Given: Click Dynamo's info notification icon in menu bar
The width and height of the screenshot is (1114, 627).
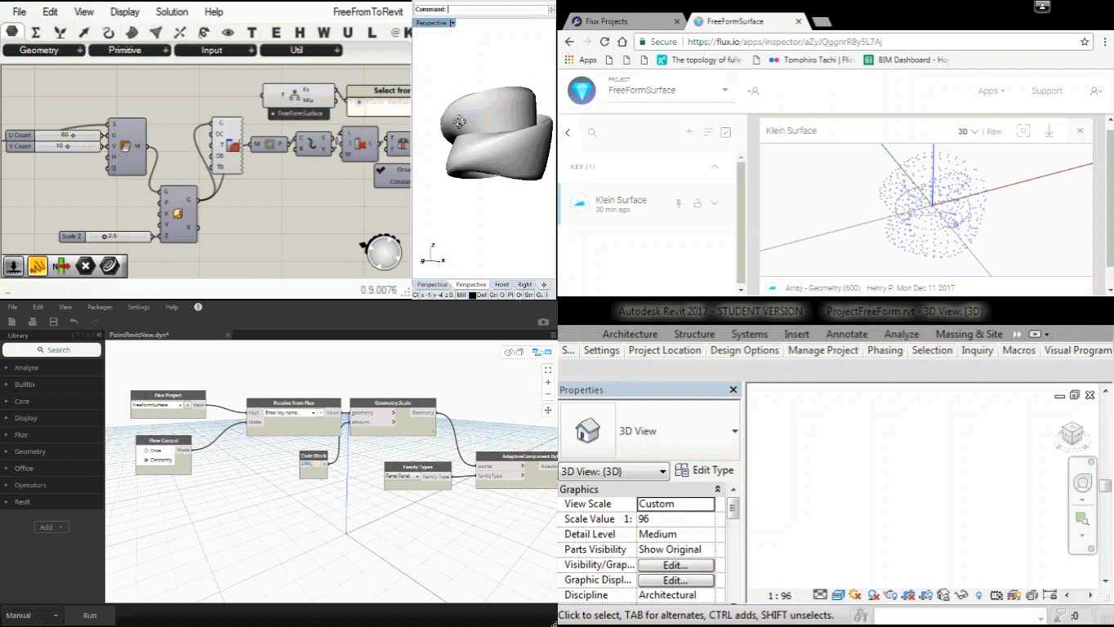Looking at the screenshot, I should click(198, 307).
